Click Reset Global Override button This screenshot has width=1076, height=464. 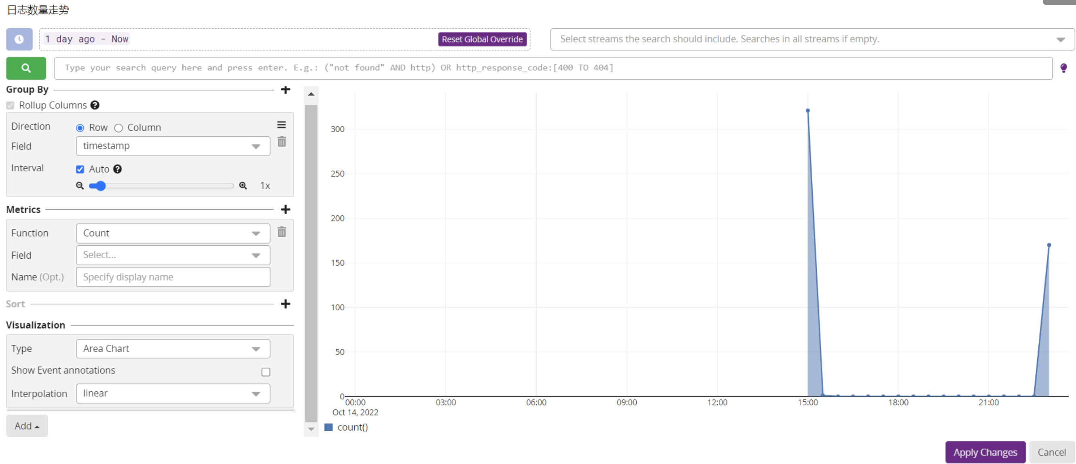[482, 39]
